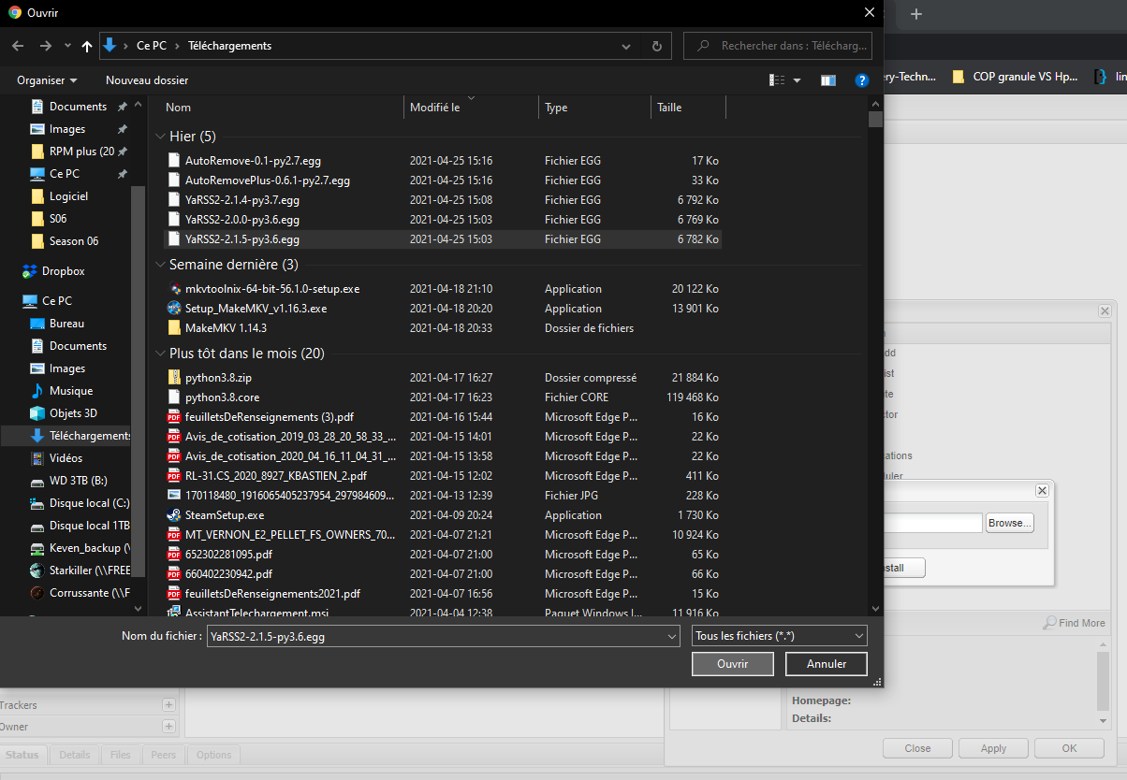Click the Corrussante network location icon

coord(37,593)
